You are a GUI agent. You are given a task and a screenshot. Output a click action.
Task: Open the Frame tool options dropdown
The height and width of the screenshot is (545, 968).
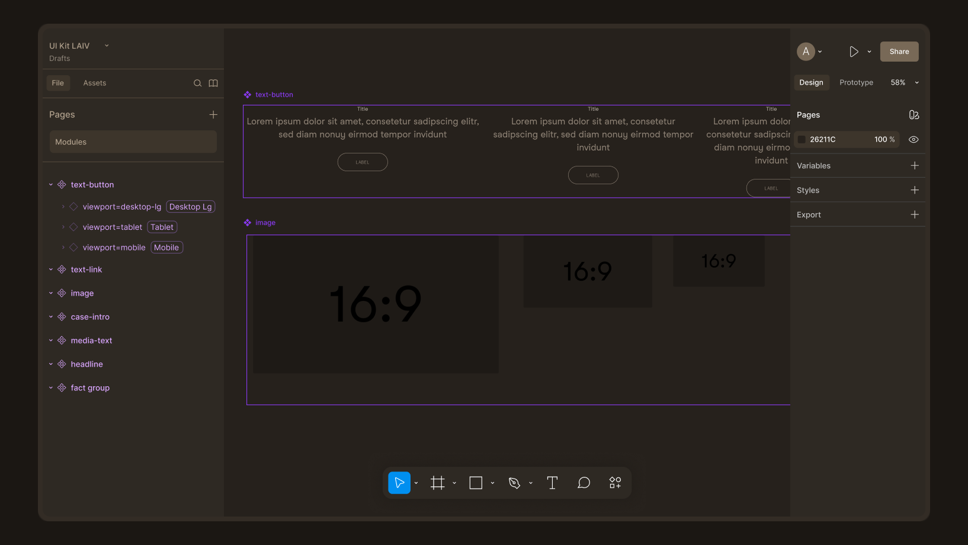[x=454, y=483]
